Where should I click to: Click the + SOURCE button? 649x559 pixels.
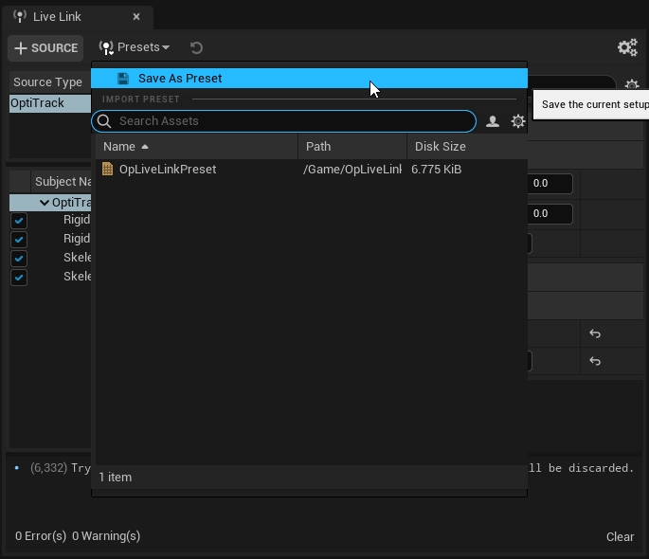point(45,47)
